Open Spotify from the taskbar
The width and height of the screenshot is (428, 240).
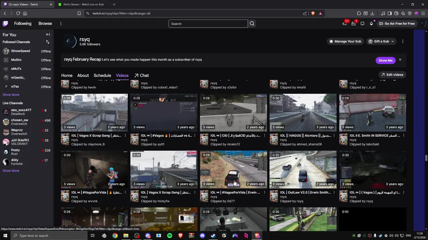point(170,236)
